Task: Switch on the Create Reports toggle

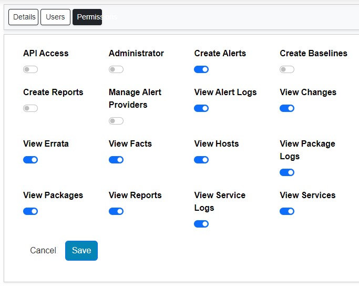Action: (x=30, y=108)
